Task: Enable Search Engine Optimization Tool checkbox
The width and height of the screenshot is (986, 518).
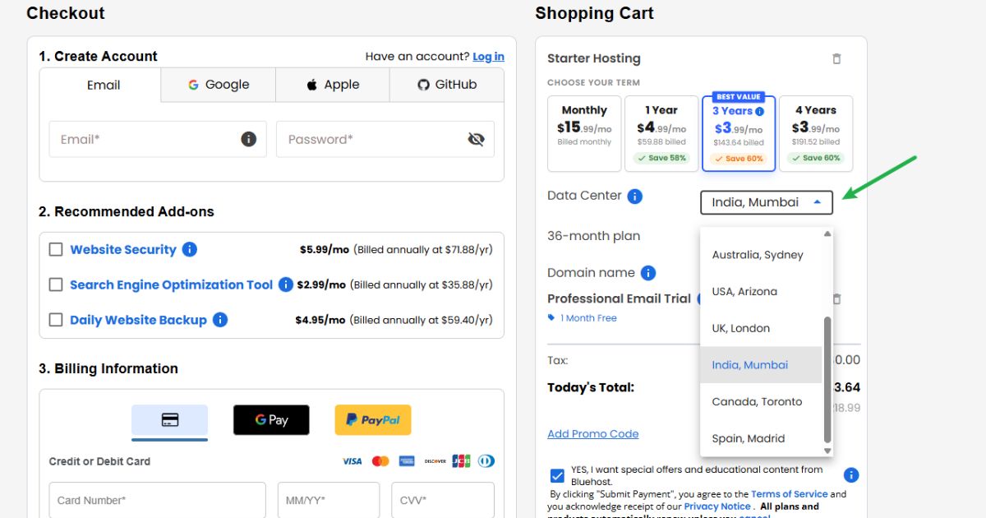Action: [x=56, y=284]
